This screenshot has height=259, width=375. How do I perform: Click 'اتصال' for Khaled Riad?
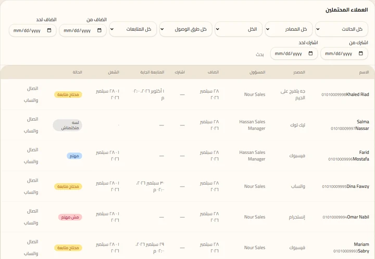pos(32,88)
